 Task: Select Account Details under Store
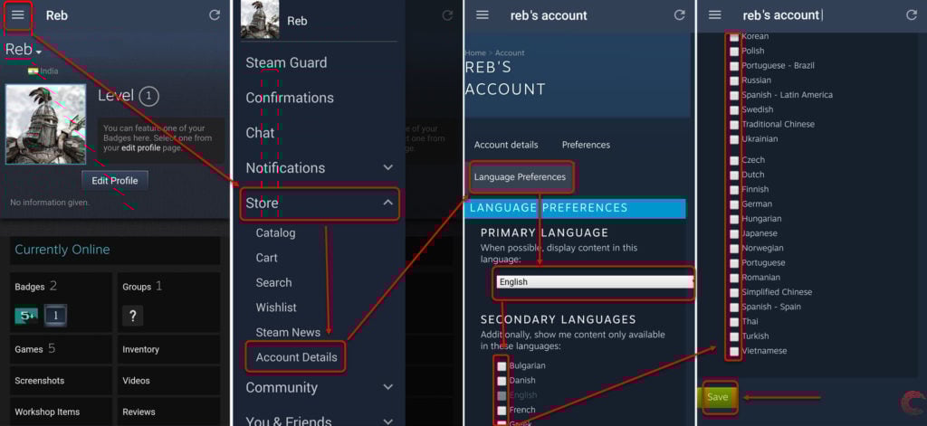296,357
